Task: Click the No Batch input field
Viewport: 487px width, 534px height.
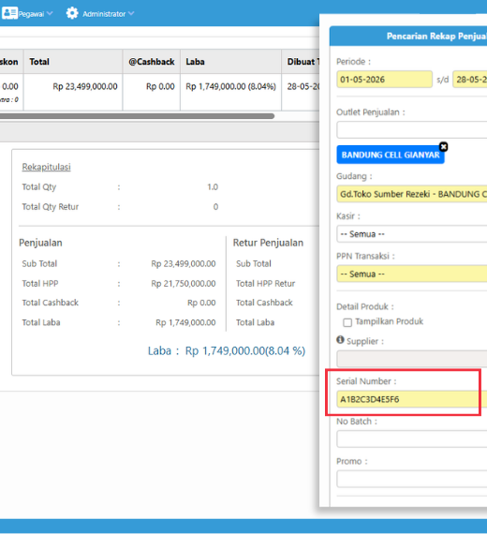Action: pos(412,439)
